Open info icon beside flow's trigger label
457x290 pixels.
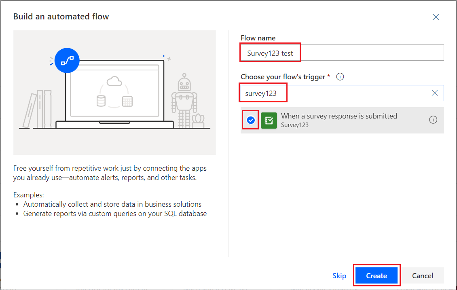point(340,77)
